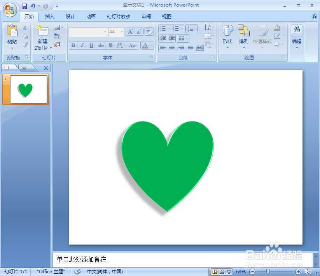The width and height of the screenshot is (320, 276).
Task: Open the 插入 ribbon tab
Action: tap(50, 17)
